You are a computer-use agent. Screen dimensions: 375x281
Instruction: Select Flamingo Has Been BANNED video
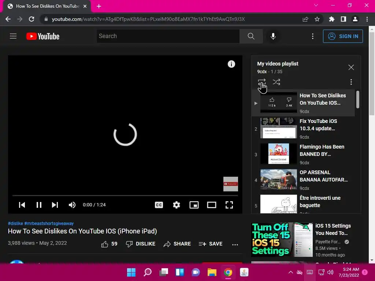click(x=303, y=154)
